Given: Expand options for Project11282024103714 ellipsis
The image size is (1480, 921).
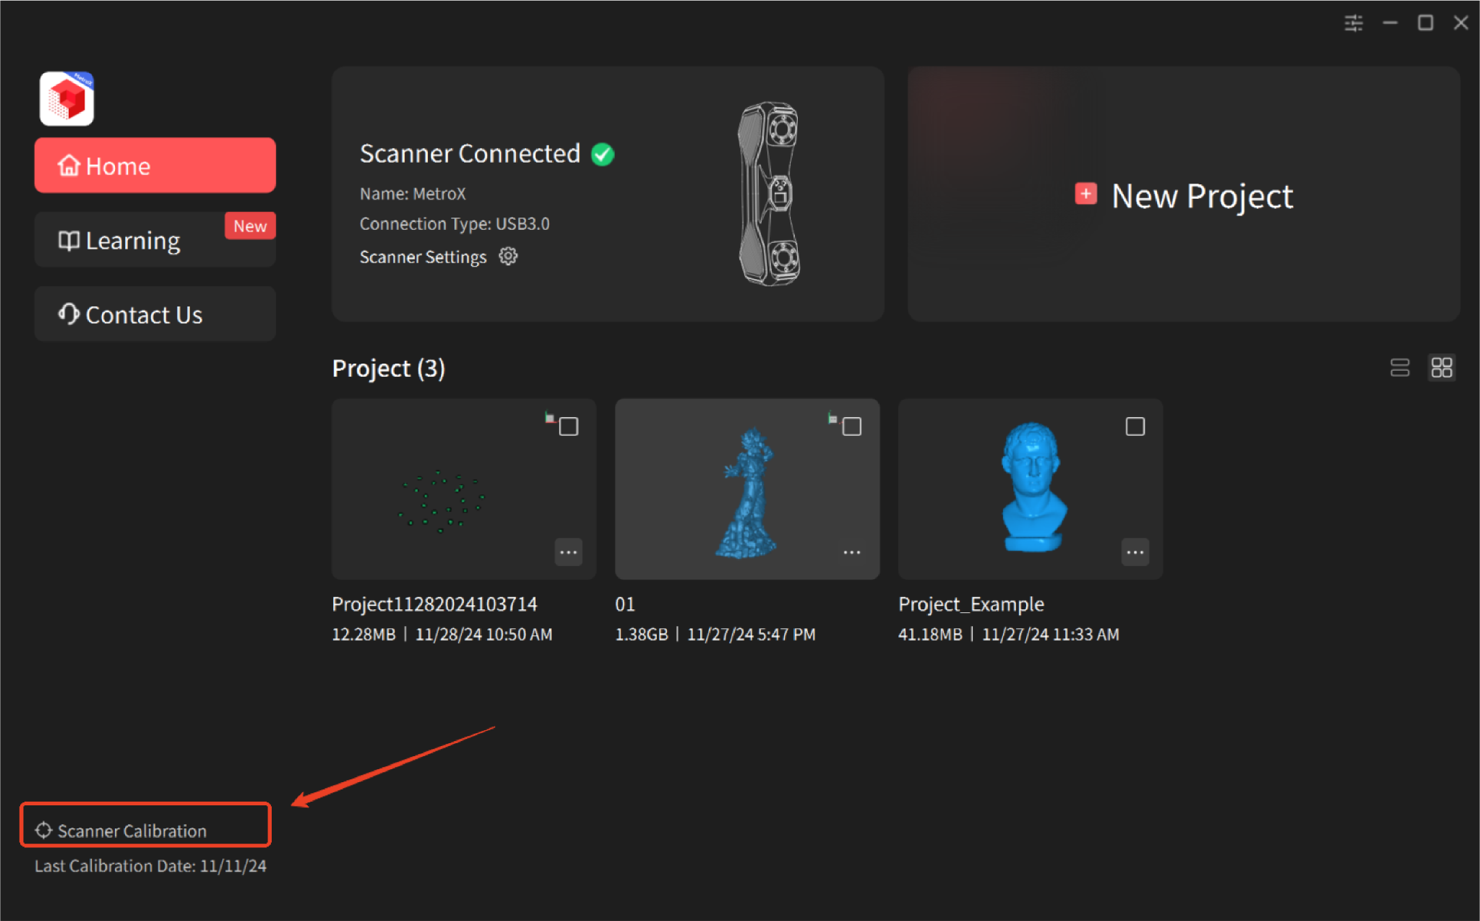Looking at the screenshot, I should pos(568,553).
